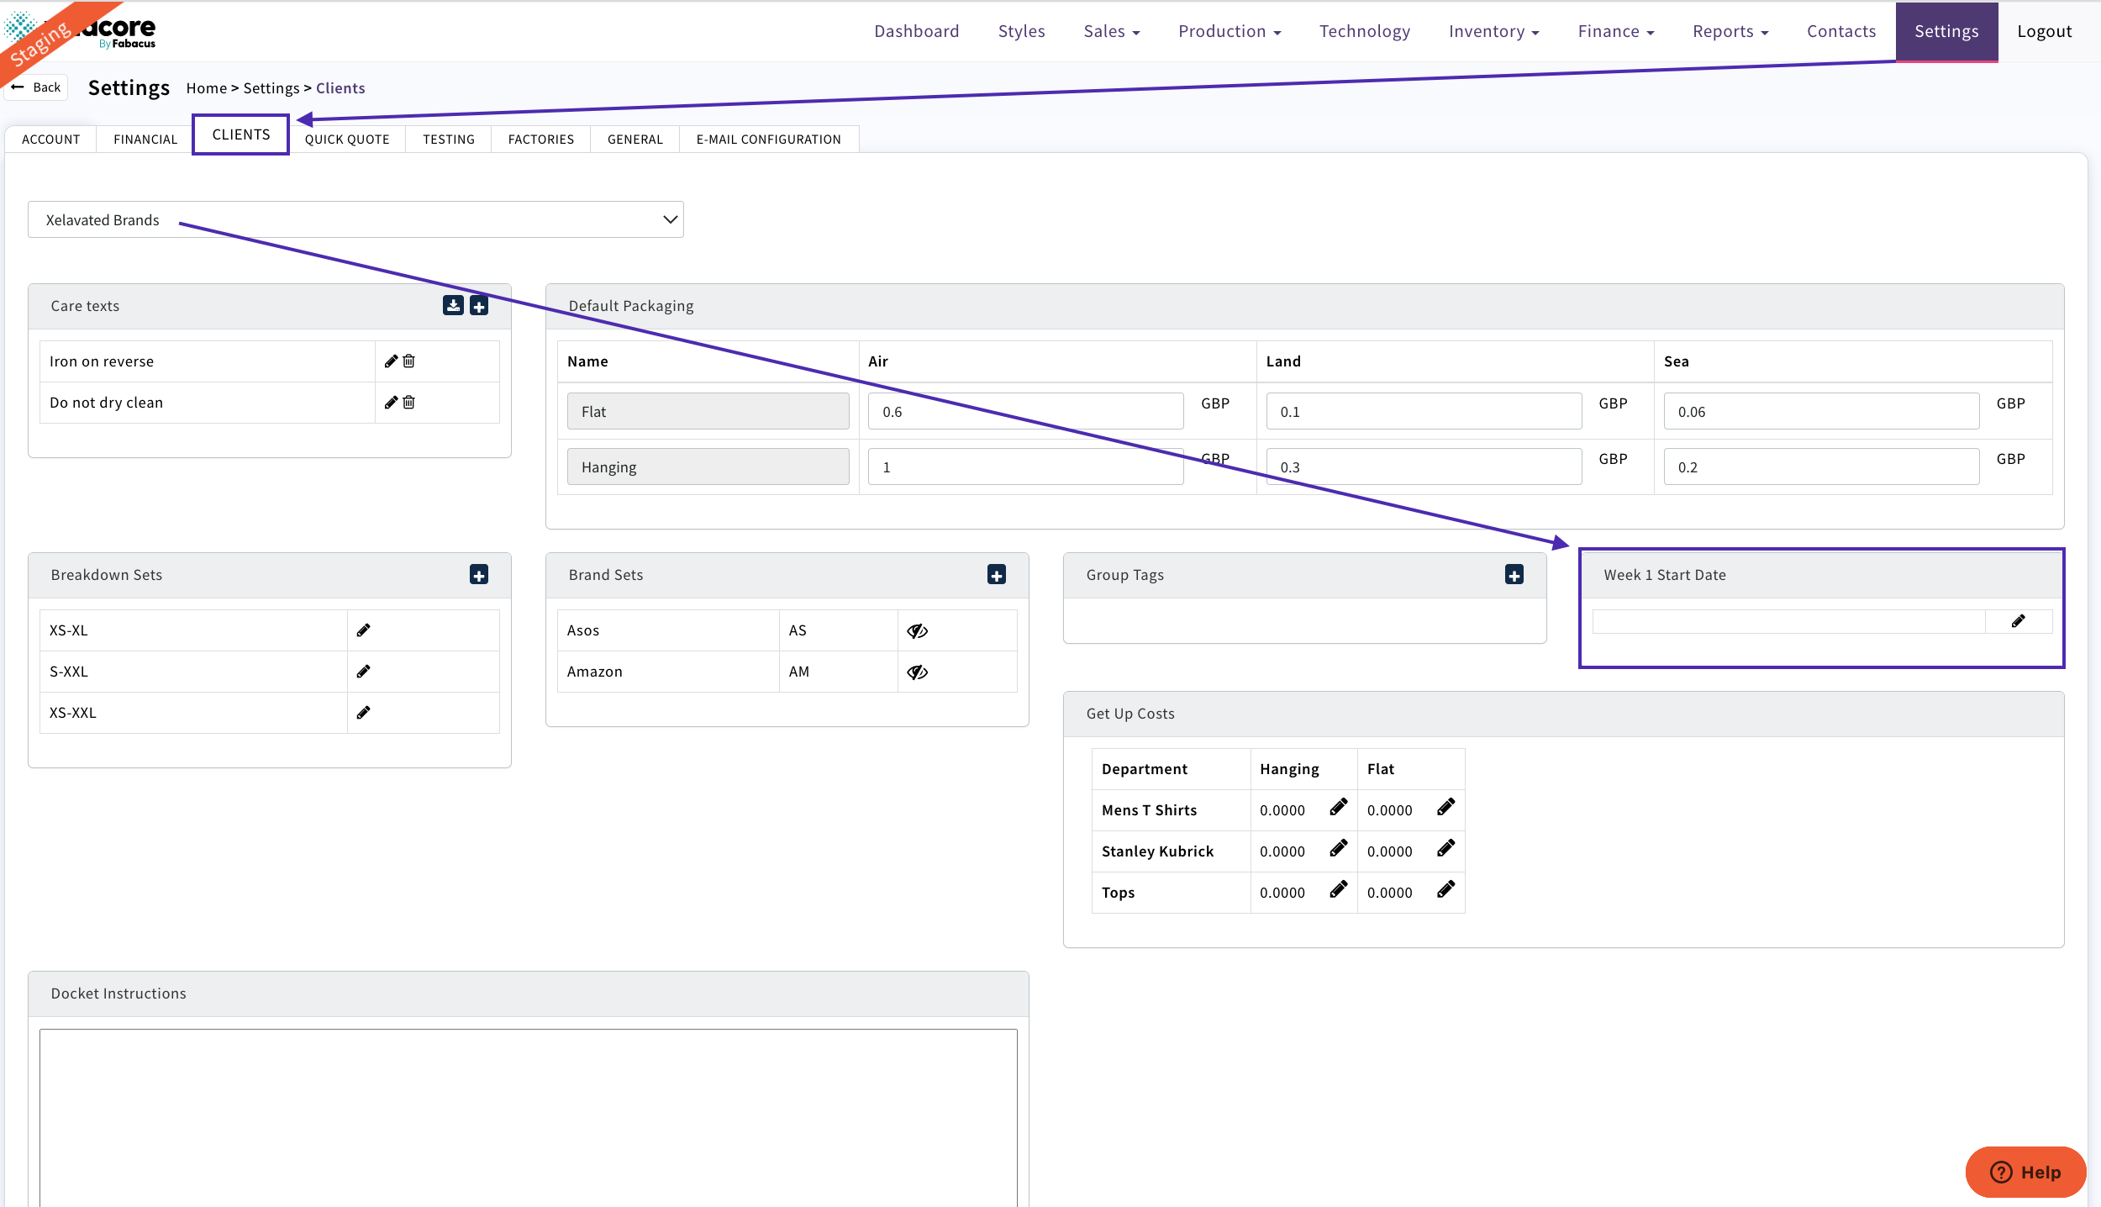Add a new Breakdown Set
Screen dimensions: 2101x1207
pos(479,575)
